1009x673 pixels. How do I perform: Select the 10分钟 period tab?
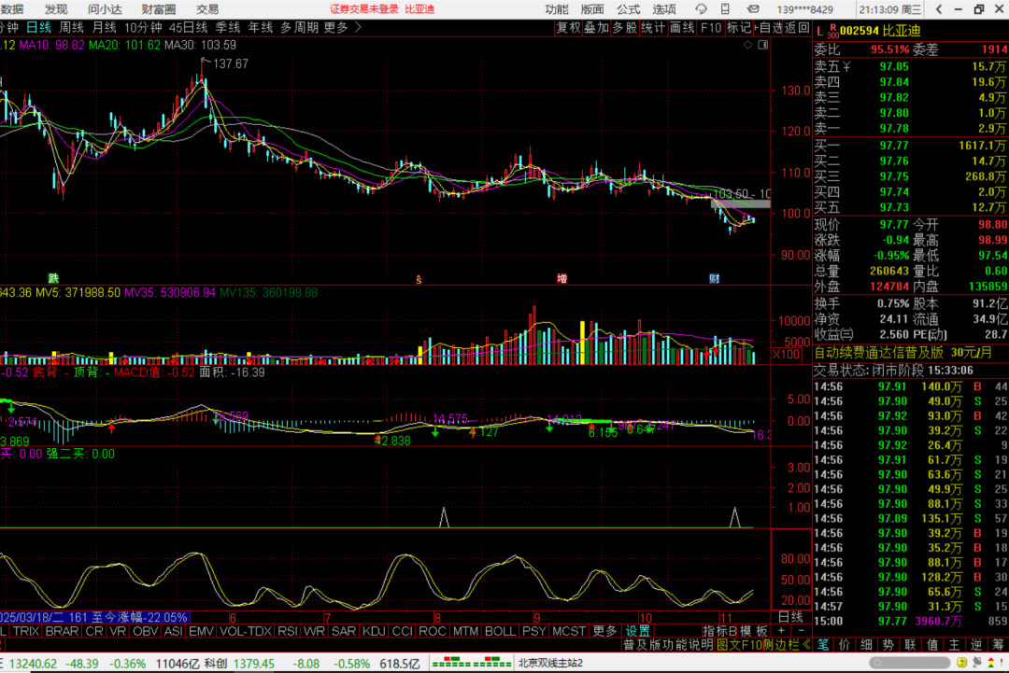pos(143,28)
